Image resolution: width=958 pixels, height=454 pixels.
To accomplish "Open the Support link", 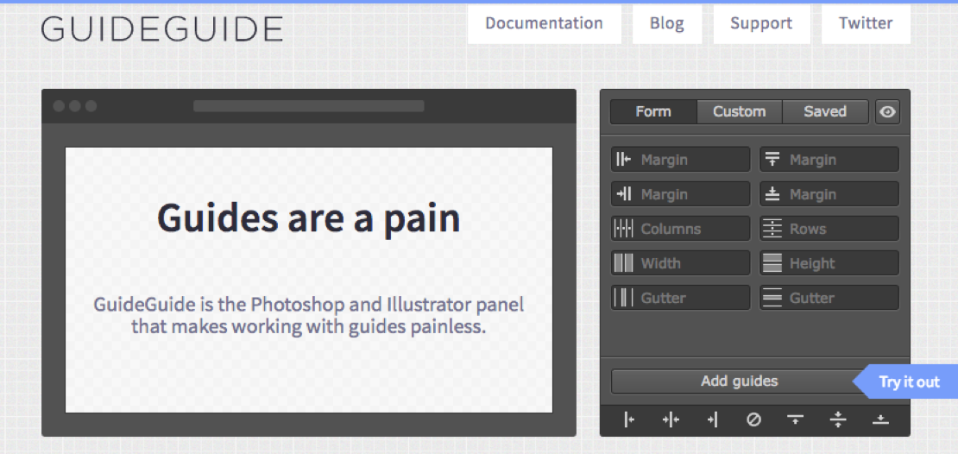I will pyautogui.click(x=761, y=24).
